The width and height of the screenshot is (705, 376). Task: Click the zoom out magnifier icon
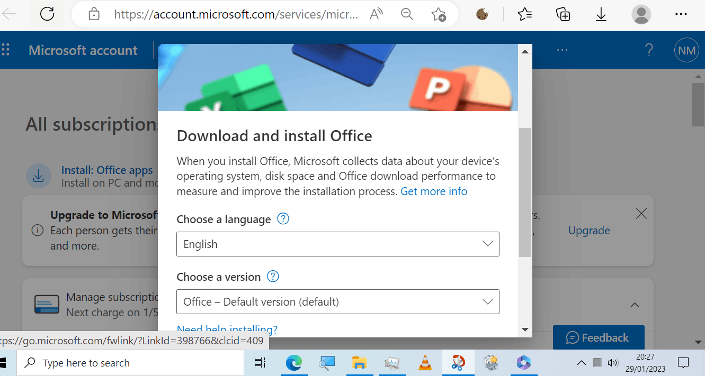pos(407,14)
